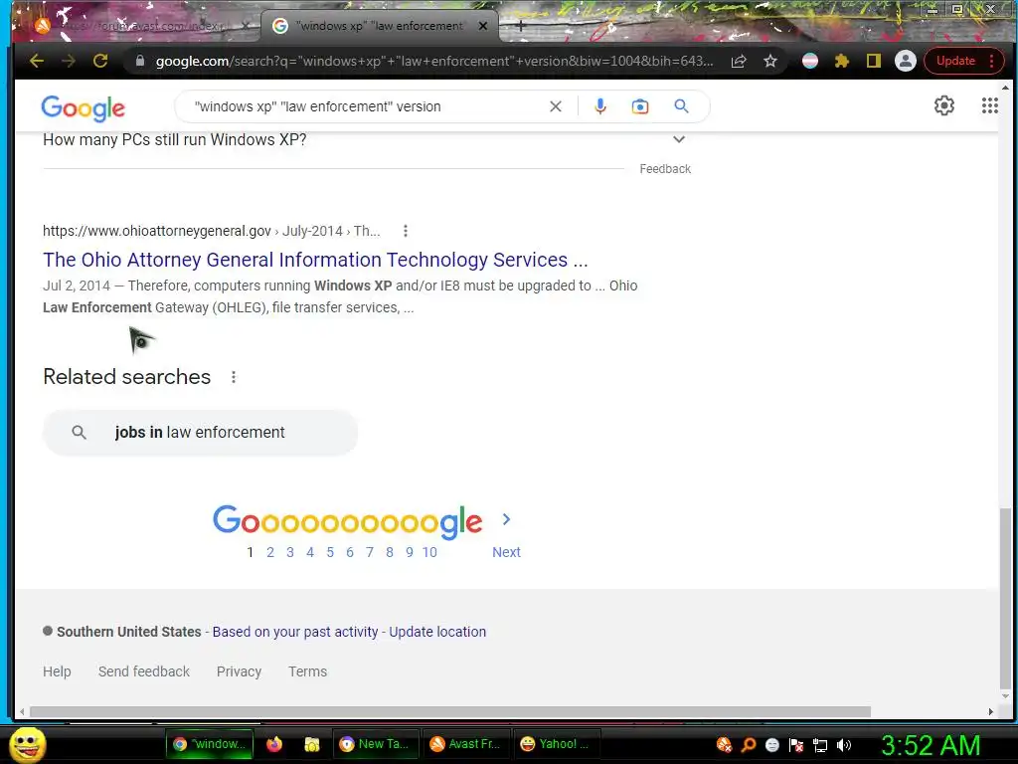Click the address bar URL
Viewport: 1018px width, 764px height.
click(x=433, y=61)
